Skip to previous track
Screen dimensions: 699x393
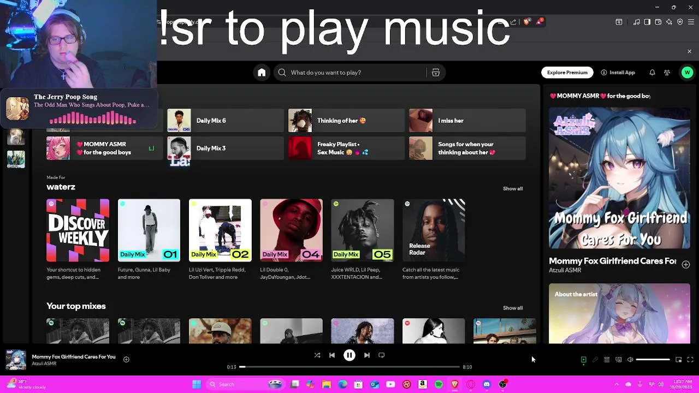pos(332,355)
